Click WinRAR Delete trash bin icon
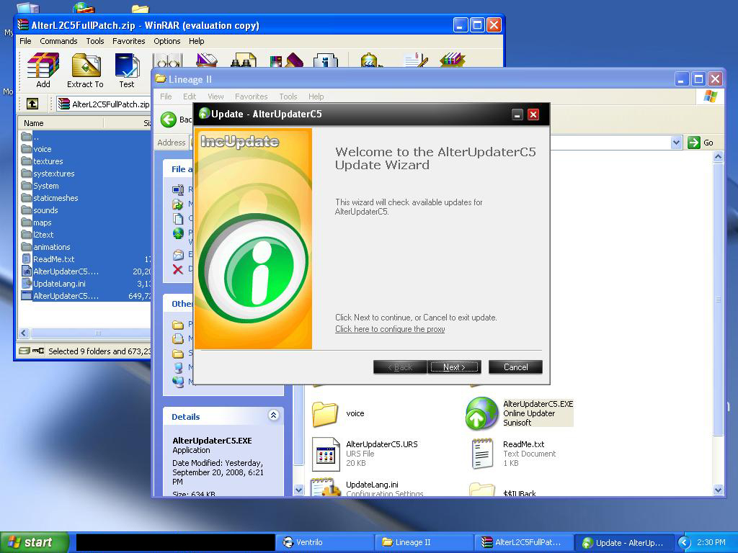738x553 pixels. point(206,60)
